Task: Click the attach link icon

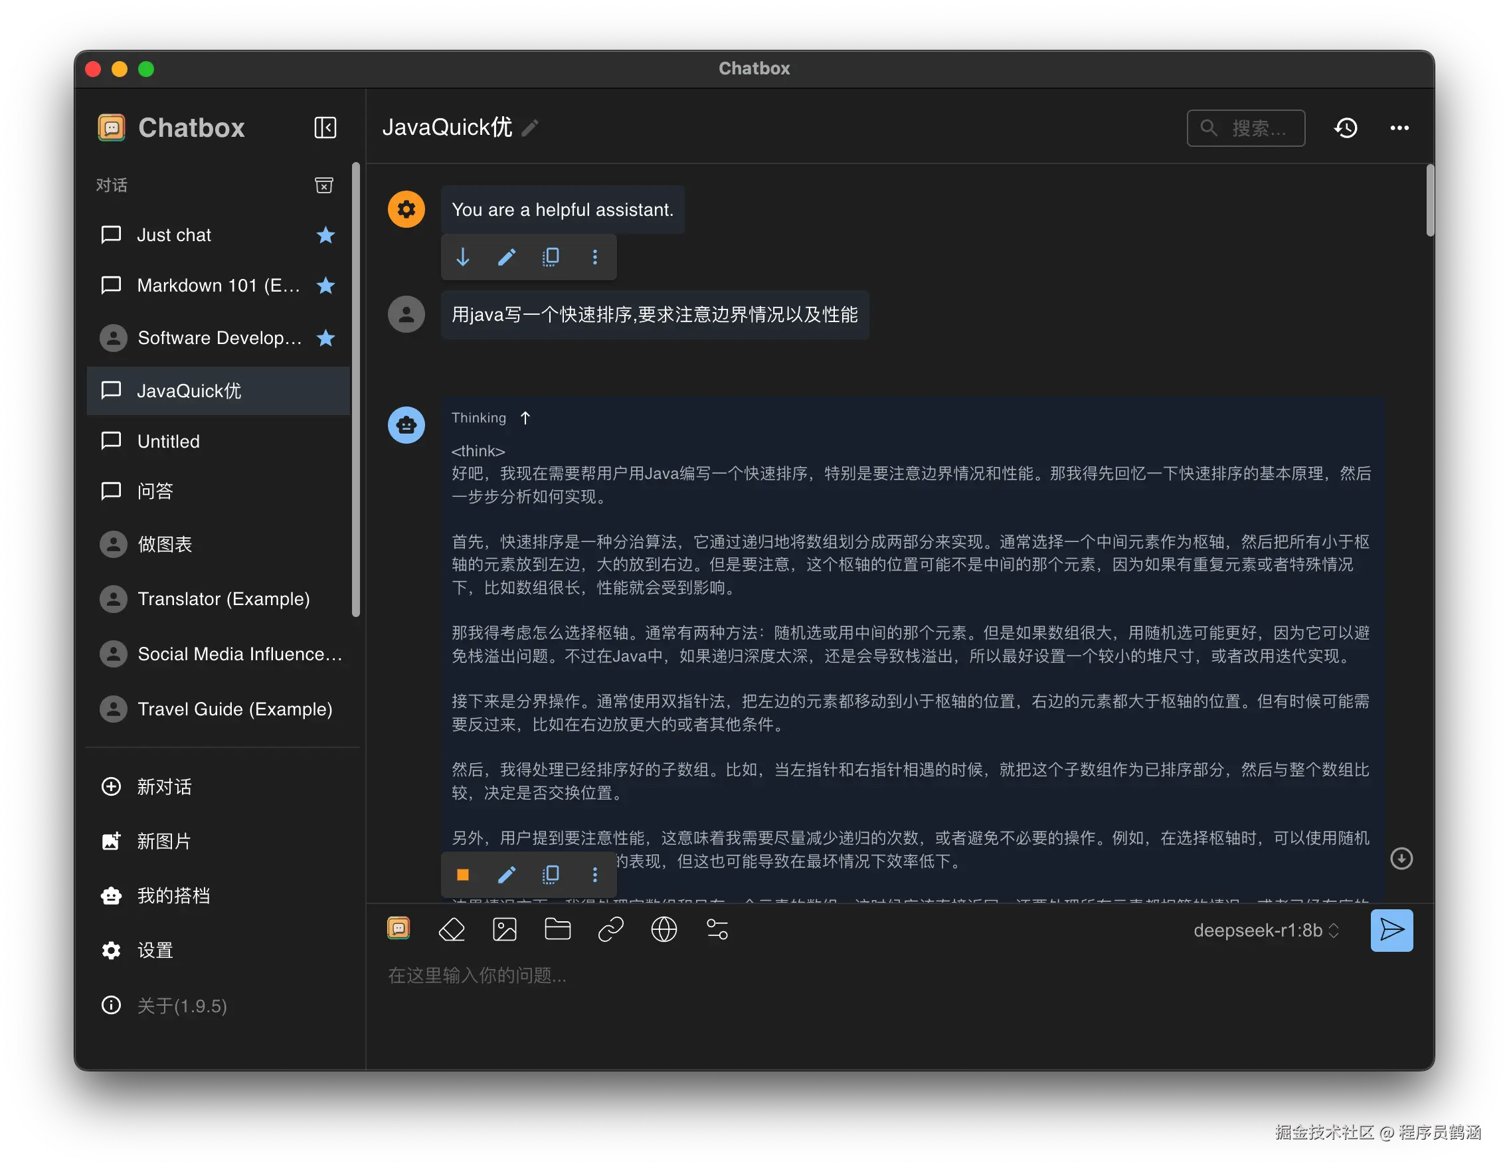Action: coord(611,929)
